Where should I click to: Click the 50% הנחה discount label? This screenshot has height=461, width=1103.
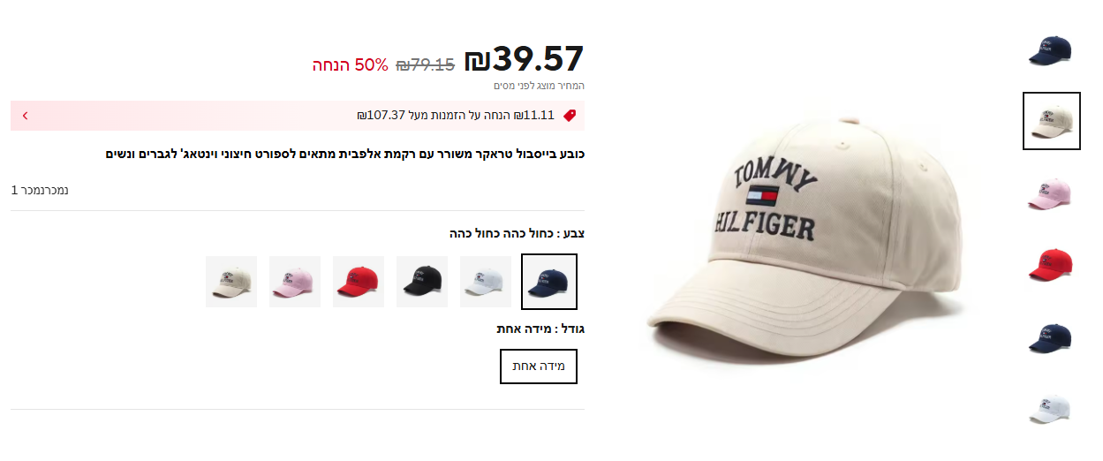350,64
